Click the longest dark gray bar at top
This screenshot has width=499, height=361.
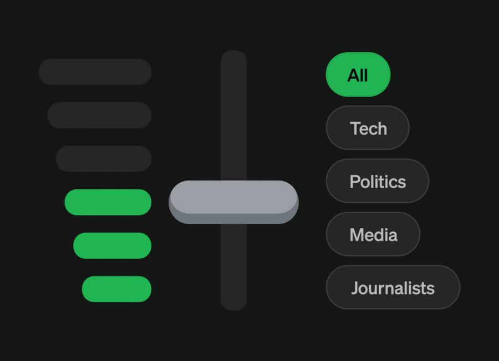click(x=95, y=72)
